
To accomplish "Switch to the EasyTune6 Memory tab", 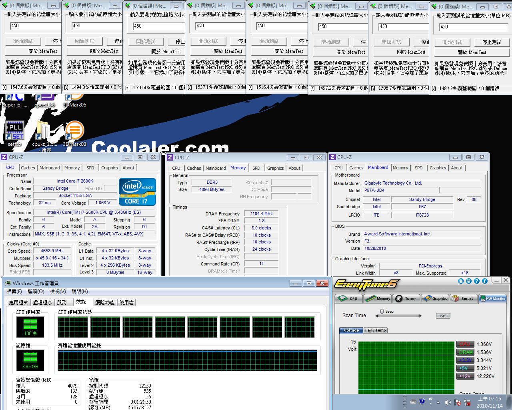I will click(x=377, y=298).
